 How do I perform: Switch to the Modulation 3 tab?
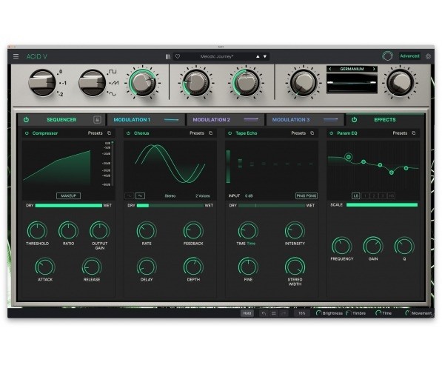point(305,119)
